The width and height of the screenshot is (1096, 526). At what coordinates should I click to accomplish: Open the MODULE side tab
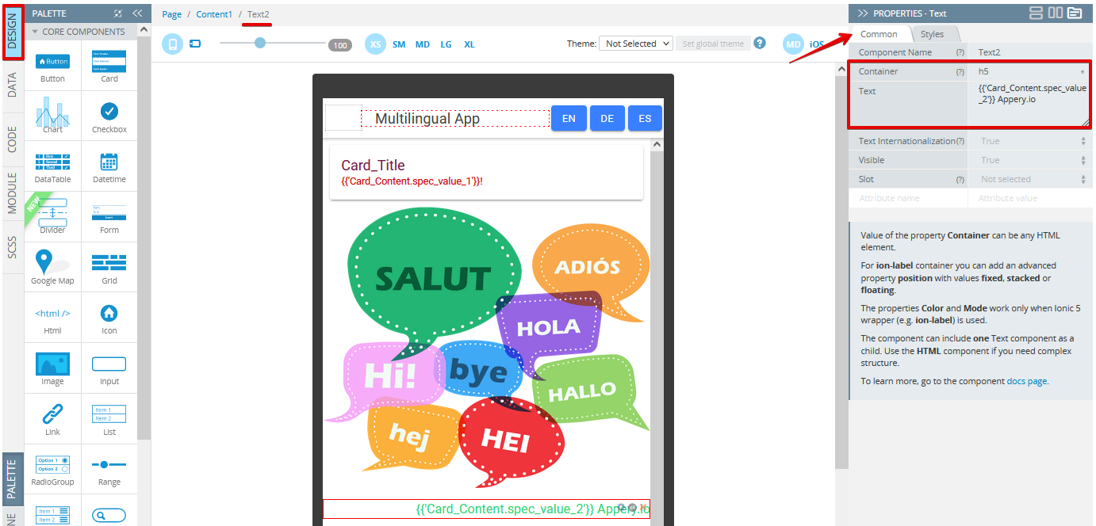coord(12,192)
